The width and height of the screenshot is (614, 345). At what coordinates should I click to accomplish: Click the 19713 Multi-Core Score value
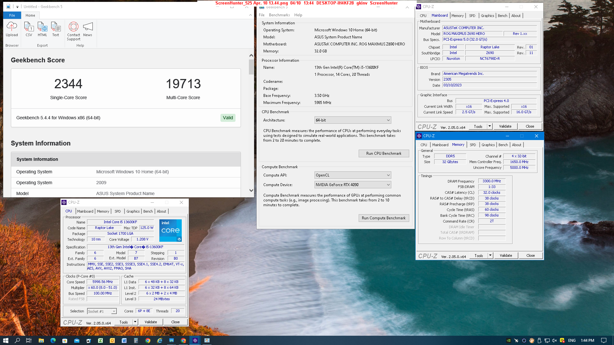click(183, 84)
